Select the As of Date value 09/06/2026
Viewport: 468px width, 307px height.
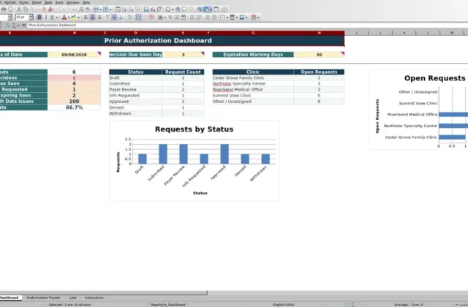[74, 55]
